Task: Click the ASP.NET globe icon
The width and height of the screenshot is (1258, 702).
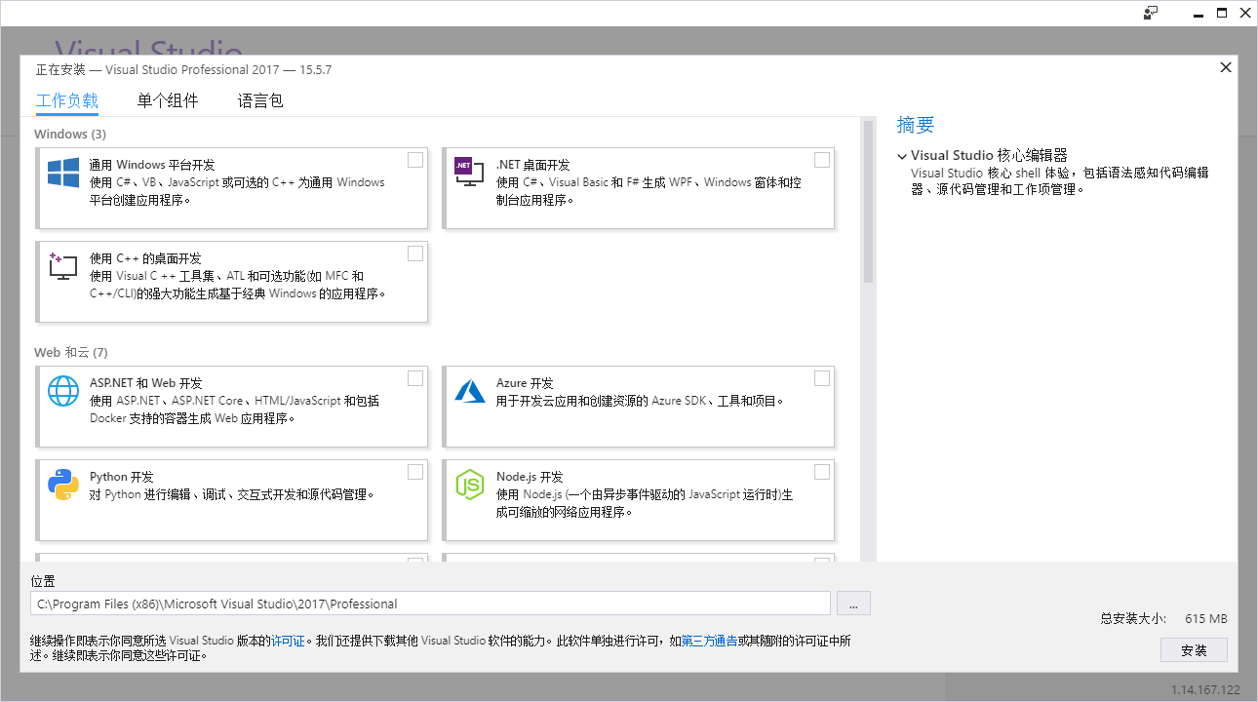Action: point(63,391)
